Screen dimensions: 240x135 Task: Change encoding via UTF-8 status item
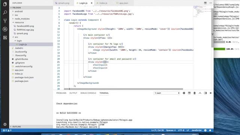181,130
